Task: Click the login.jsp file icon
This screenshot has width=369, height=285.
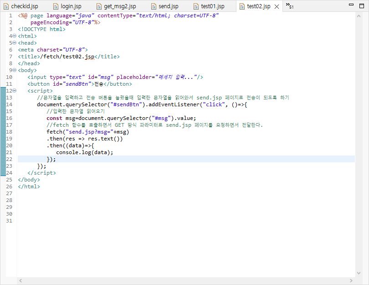Action: (56, 6)
